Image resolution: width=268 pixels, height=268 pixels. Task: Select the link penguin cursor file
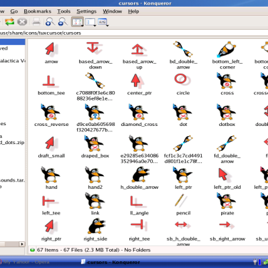coord(95,204)
